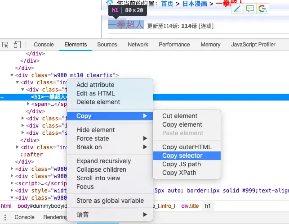Image resolution: width=289 pixels, height=224 pixels.
Task: Switch to the Console tab
Action: click(44, 45)
